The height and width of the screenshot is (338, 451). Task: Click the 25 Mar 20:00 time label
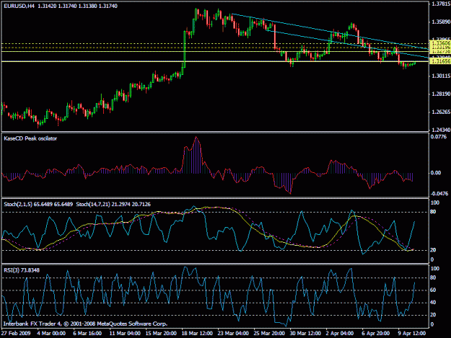point(269,334)
